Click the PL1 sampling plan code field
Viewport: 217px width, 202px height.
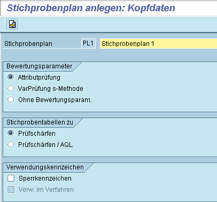pyautogui.click(x=88, y=43)
